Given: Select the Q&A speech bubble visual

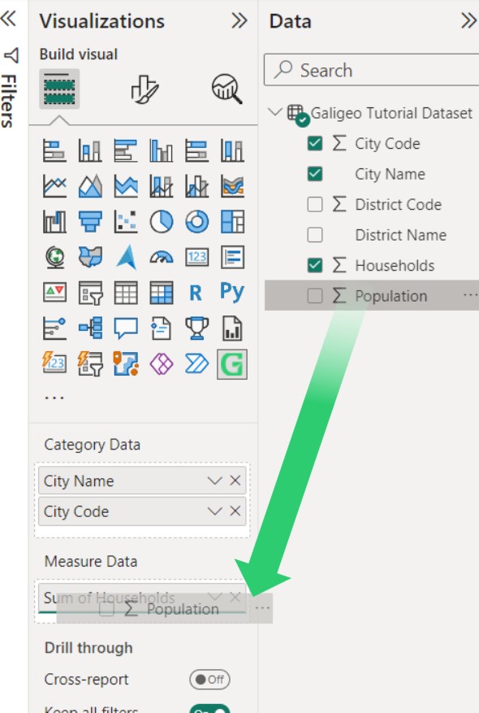Looking at the screenshot, I should coord(125,328).
